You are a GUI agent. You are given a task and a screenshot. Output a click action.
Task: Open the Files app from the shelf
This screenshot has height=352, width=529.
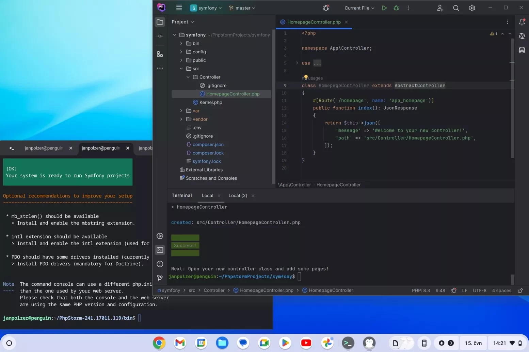[222, 343]
